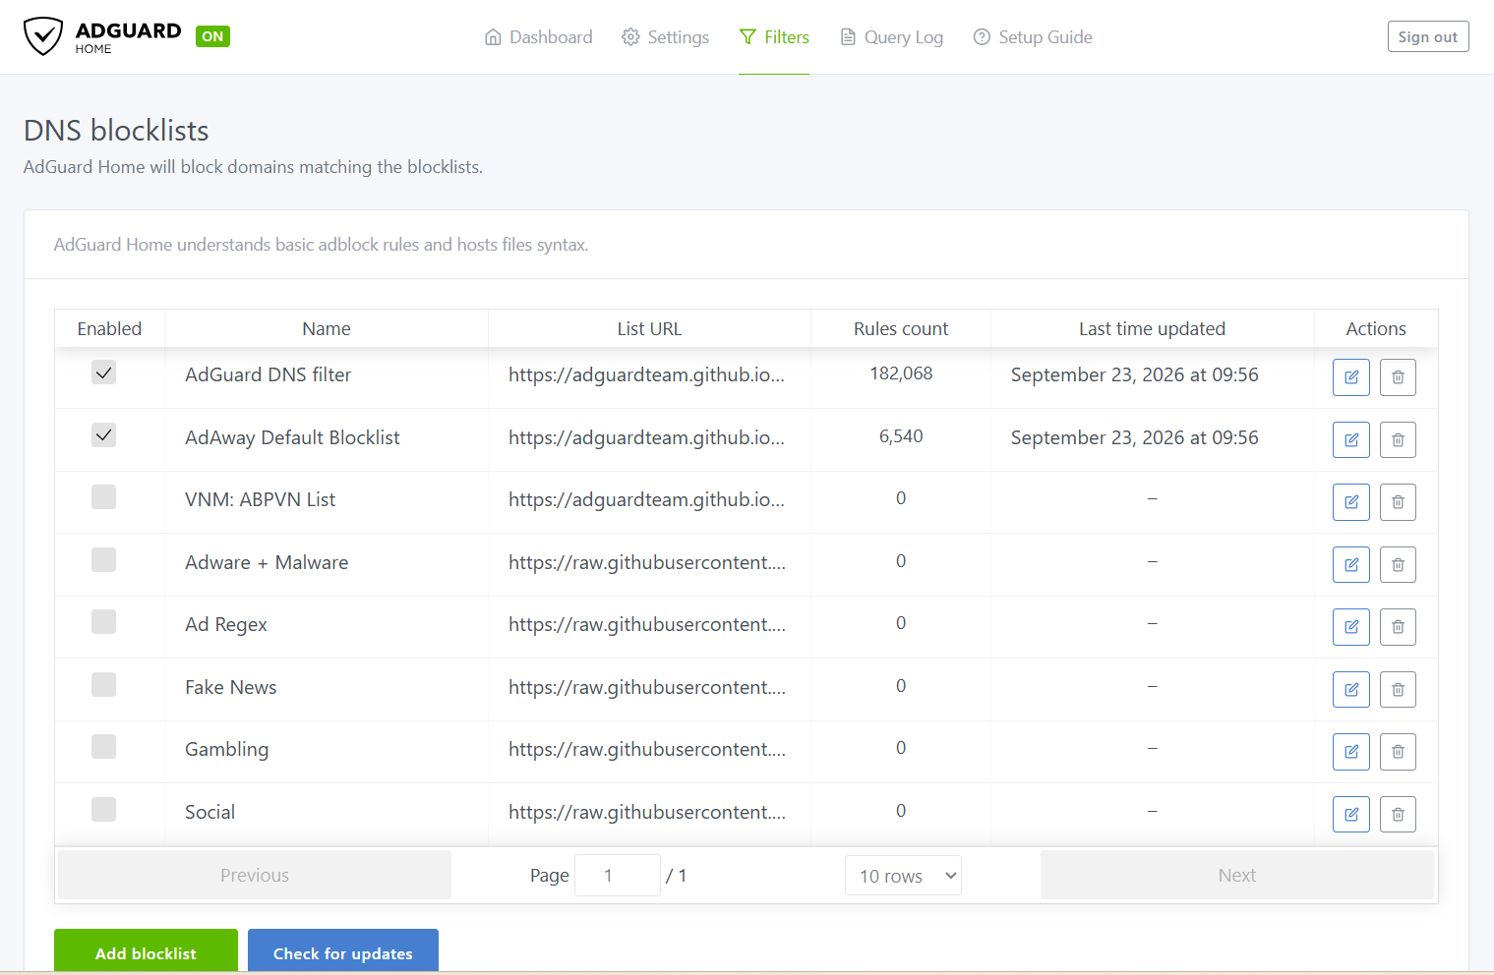
Task: Click the Last time updated column header
Action: coord(1152,329)
